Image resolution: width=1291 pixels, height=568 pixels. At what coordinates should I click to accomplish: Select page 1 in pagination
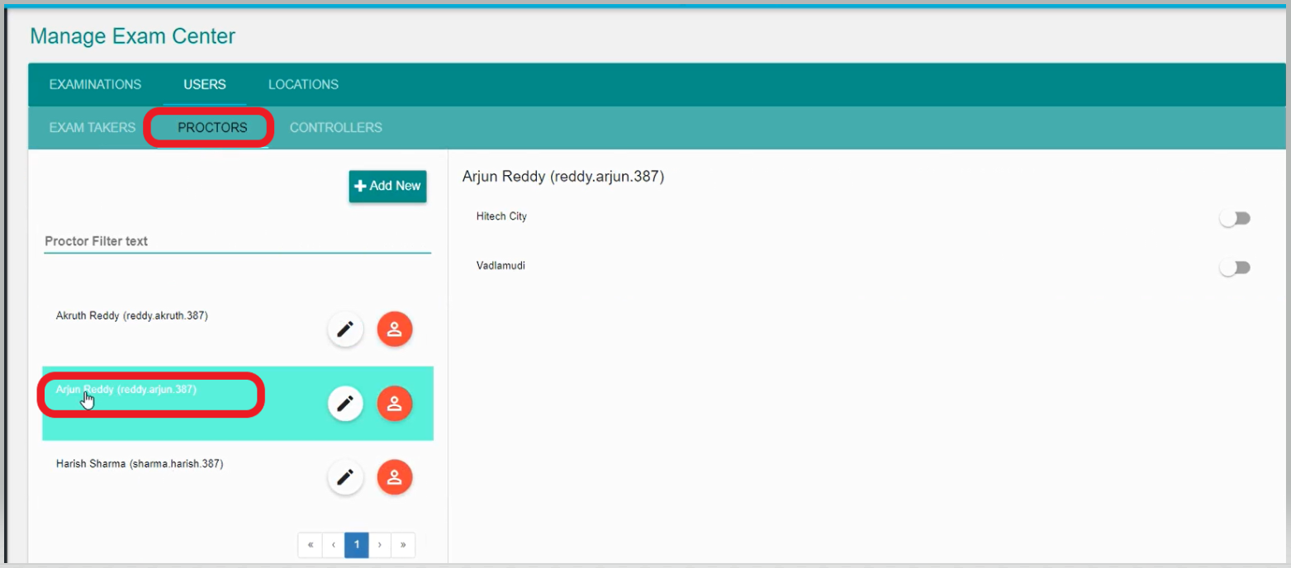coord(357,545)
